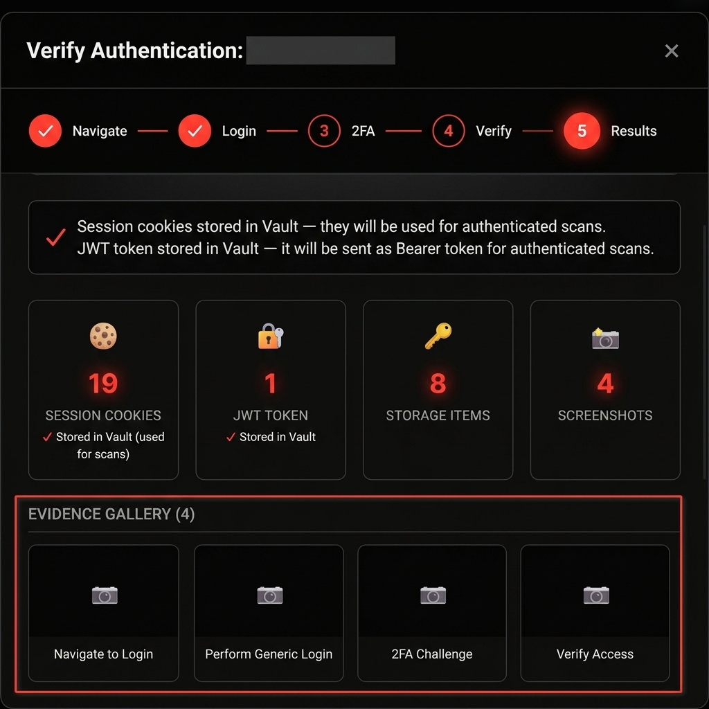Click the Evidence Gallery header
This screenshot has height=709, width=709.
tap(111, 514)
